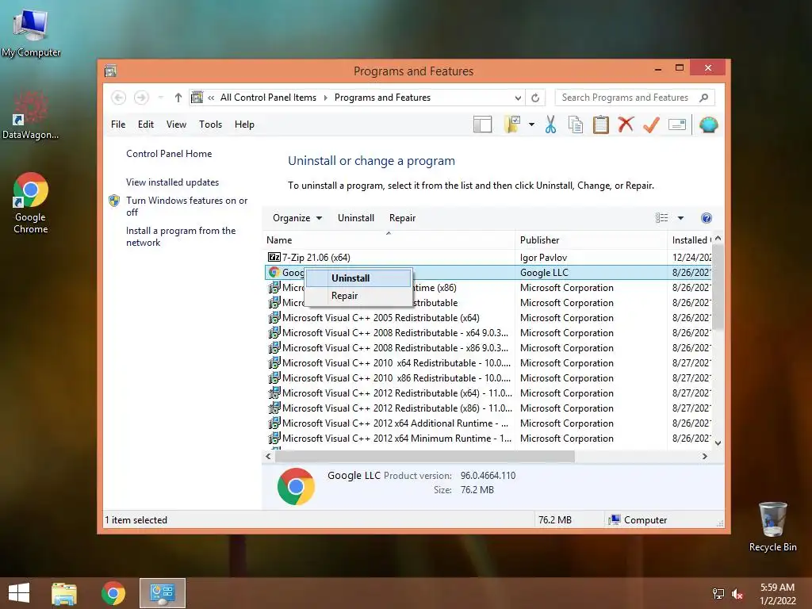Choose Uninstall from the context menu

tap(359, 278)
